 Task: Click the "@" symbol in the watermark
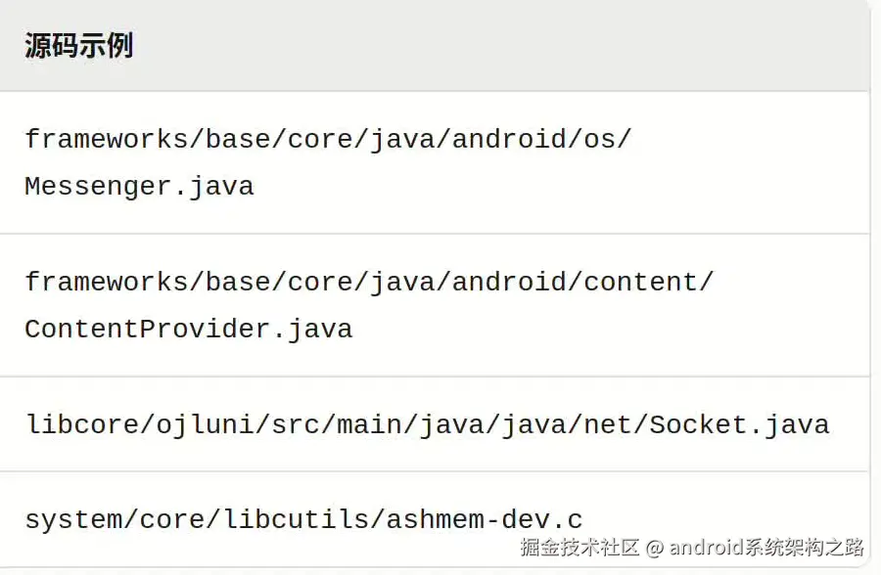[x=655, y=548]
